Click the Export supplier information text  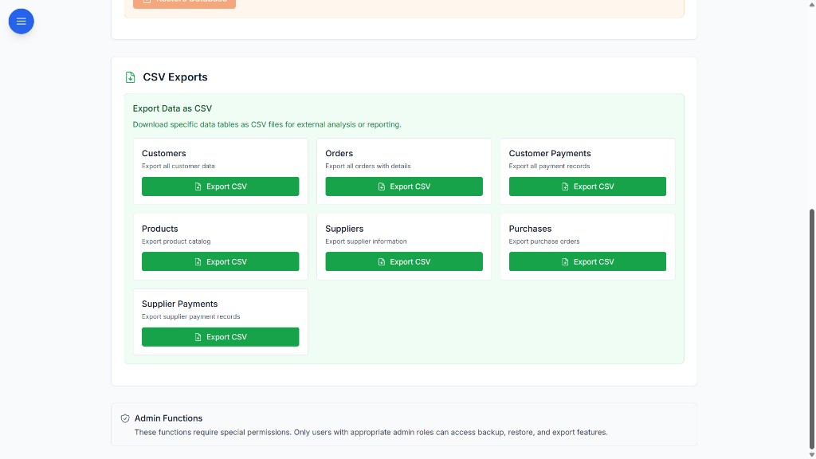click(366, 241)
